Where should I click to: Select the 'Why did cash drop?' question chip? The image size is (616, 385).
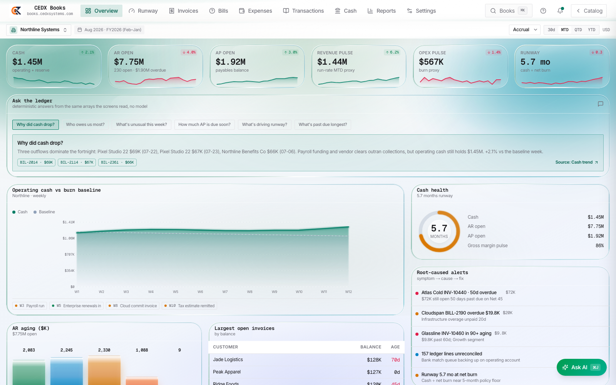point(35,125)
